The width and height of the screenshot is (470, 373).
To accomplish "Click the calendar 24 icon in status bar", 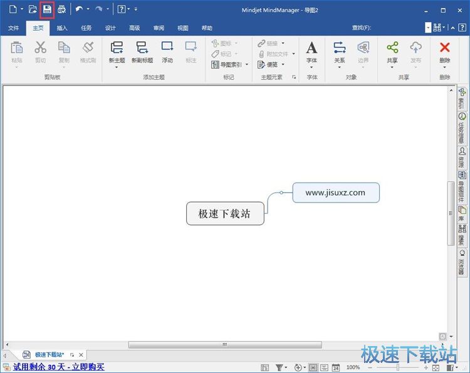I will pyautogui.click(x=336, y=367).
